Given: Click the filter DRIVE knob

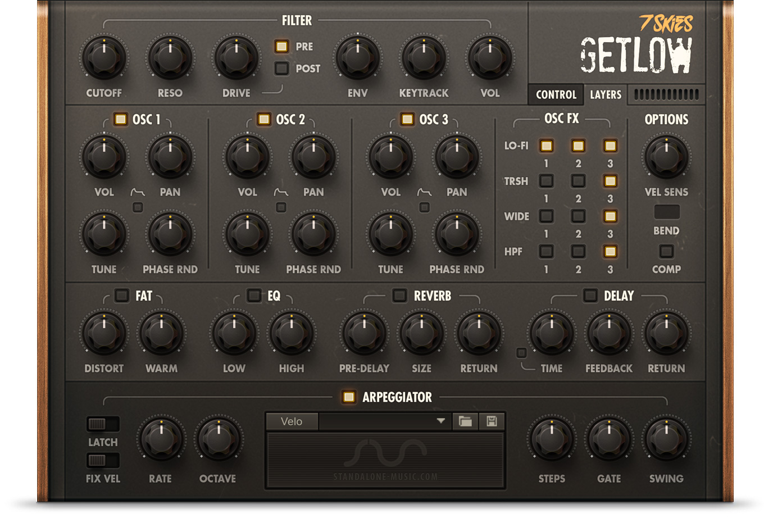Looking at the screenshot, I should [236, 58].
